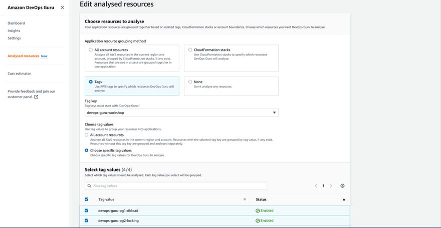Image resolution: width=441 pixels, height=228 pixels.
Task: Go to next page of tag values
Action: coord(331,185)
